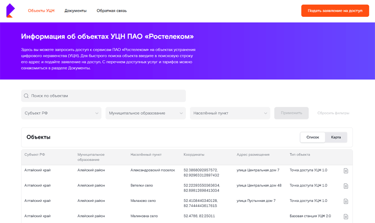Open document icon for Ветелки село row
The image size is (375, 223).
point(346,186)
